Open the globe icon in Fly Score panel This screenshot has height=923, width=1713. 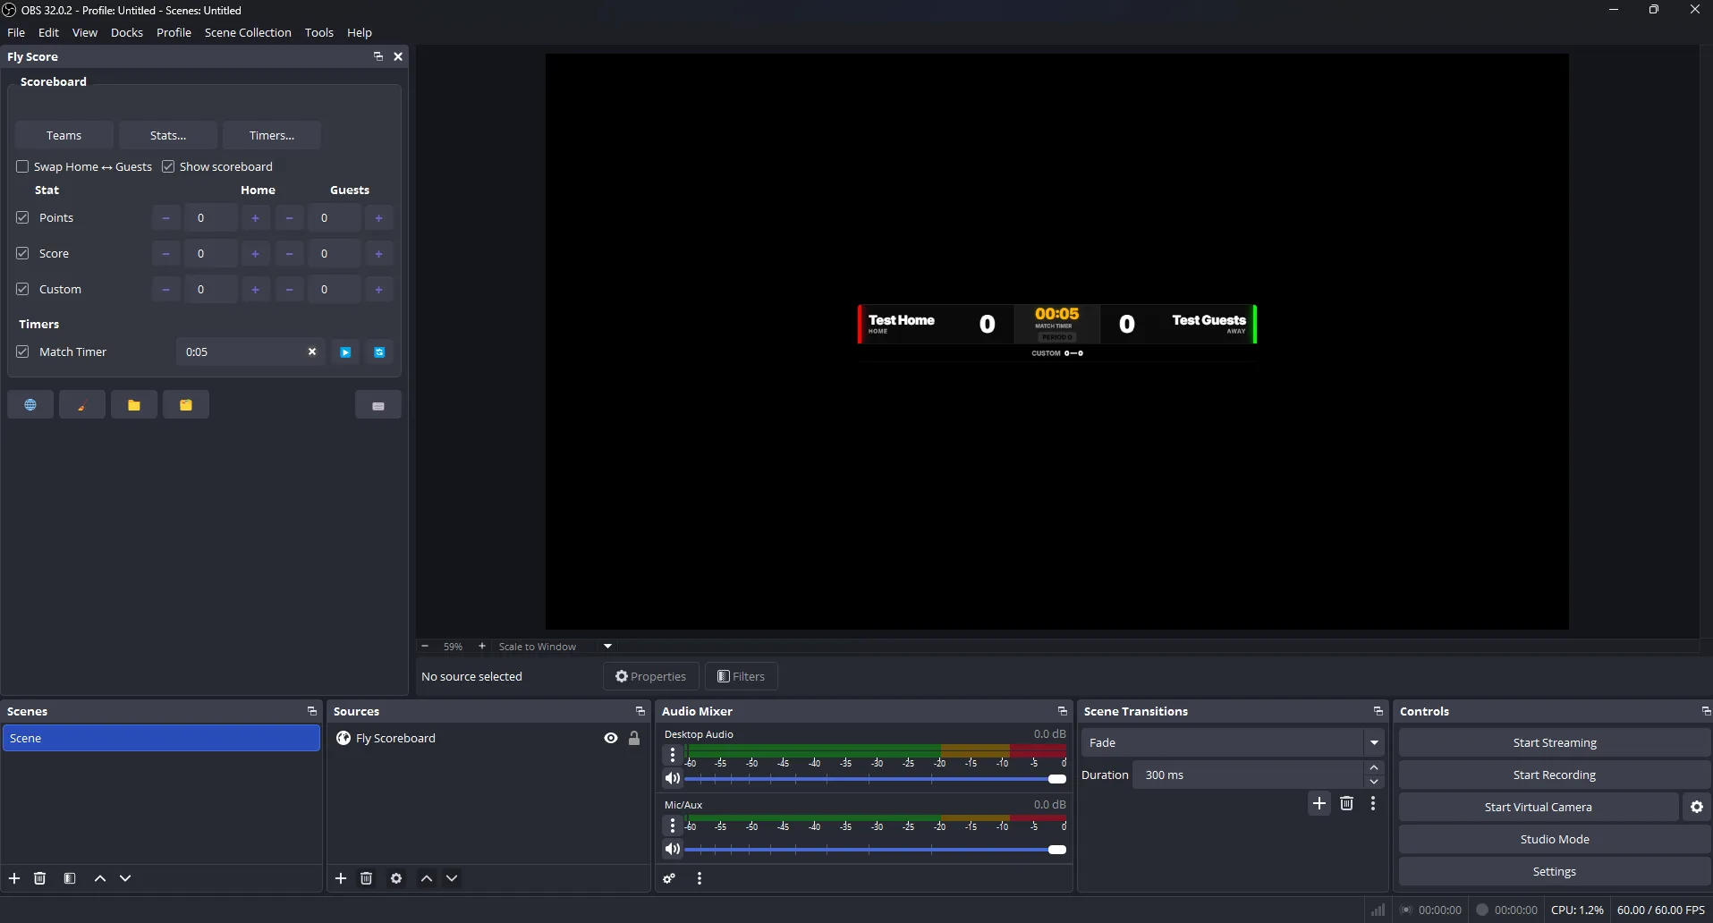[x=30, y=404]
